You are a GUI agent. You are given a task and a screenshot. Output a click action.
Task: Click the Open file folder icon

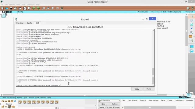7,8
